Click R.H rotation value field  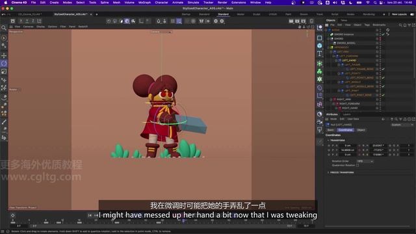[x=378, y=146]
